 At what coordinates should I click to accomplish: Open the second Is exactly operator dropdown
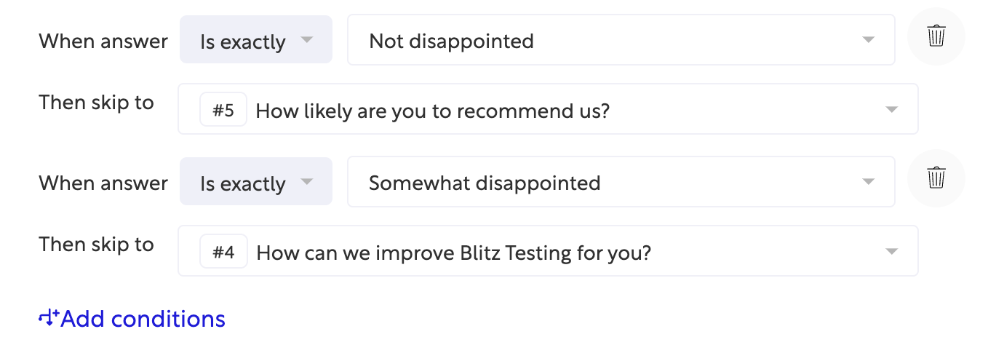pos(255,182)
